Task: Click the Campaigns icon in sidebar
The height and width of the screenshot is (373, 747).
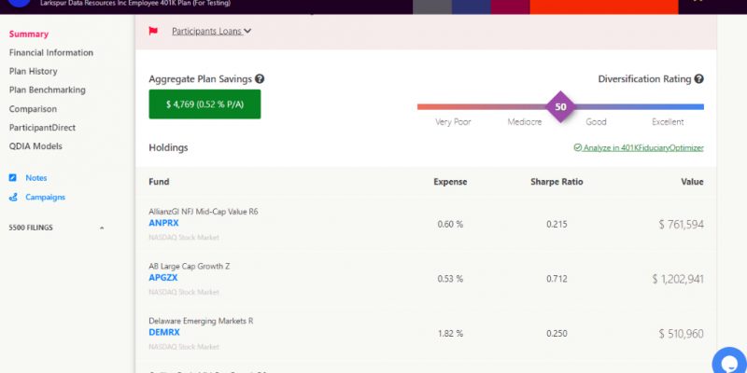Action: pos(13,198)
